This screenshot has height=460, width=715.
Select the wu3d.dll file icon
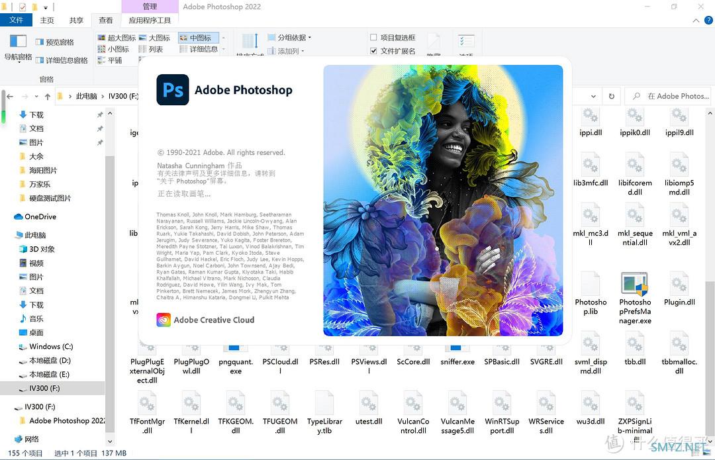tap(591, 403)
